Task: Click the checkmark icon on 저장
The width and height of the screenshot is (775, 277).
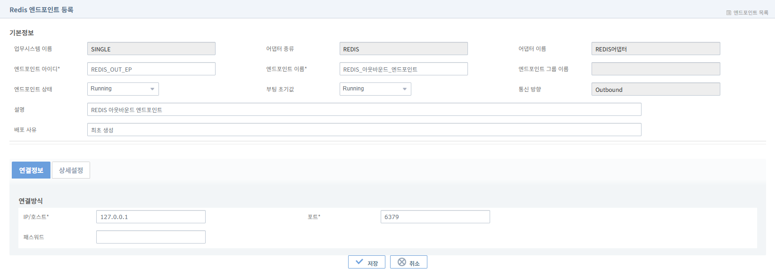Action: [359, 262]
